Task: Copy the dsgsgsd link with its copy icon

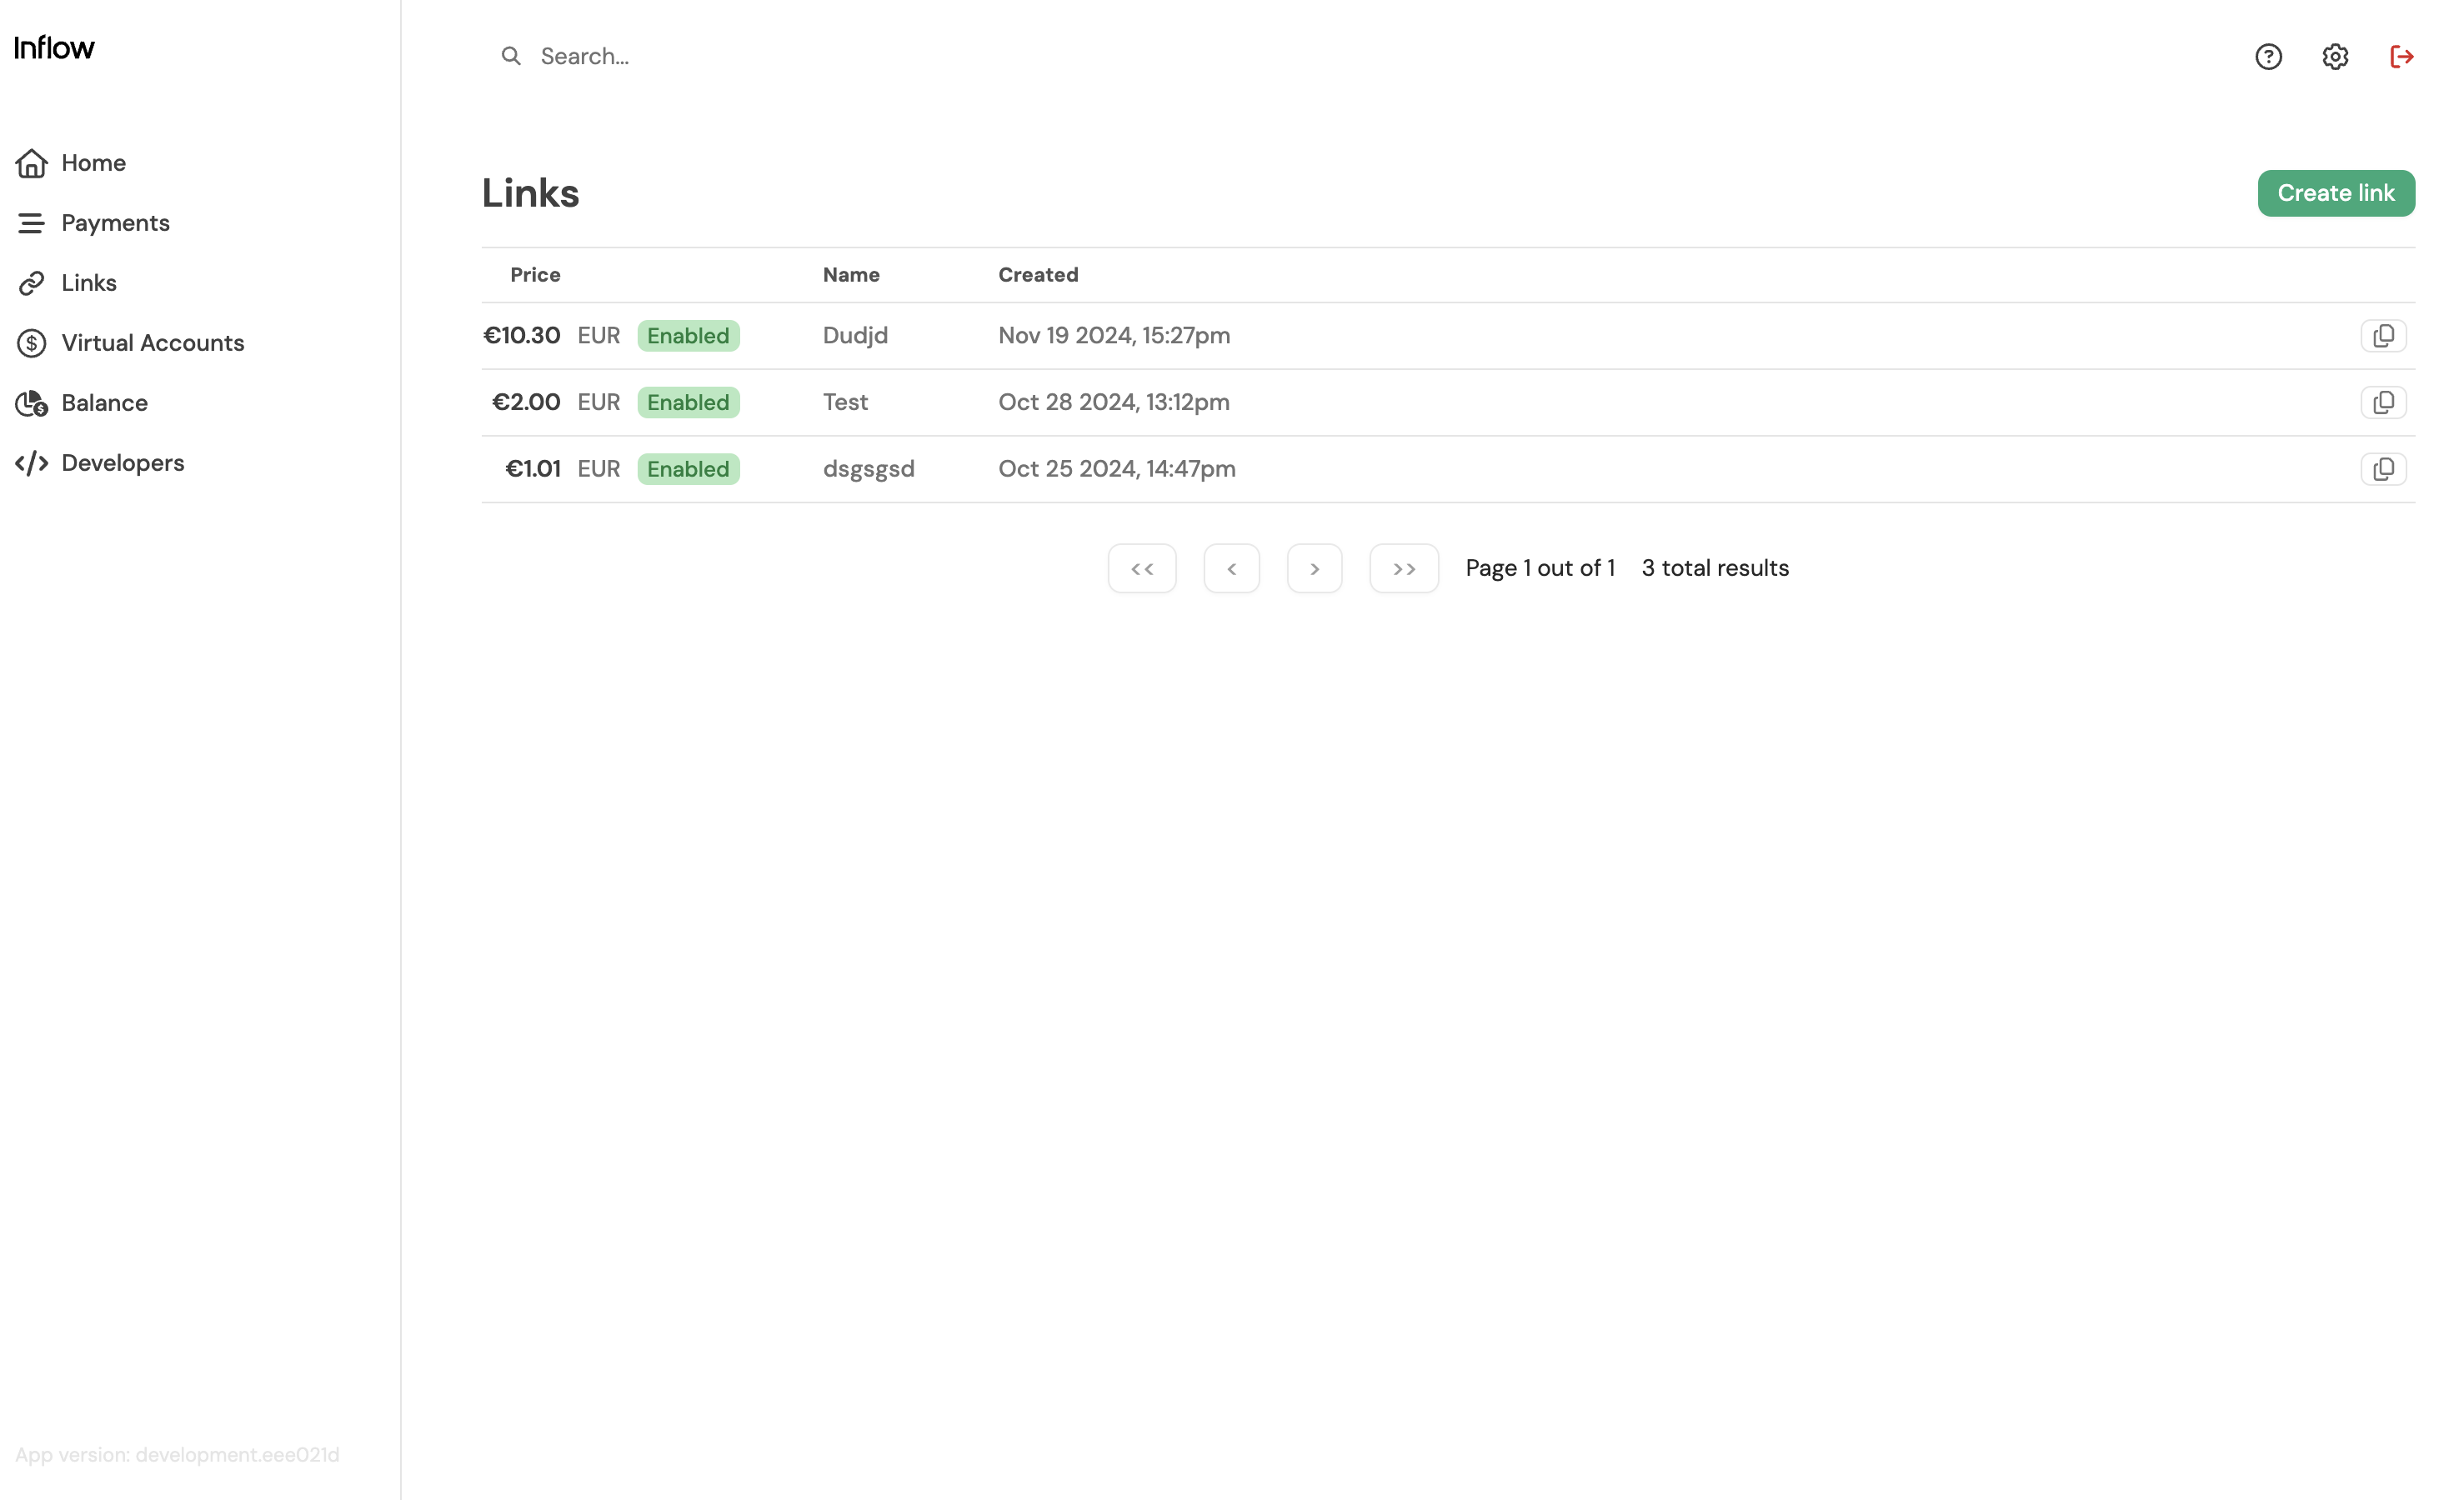Action: (2383, 469)
